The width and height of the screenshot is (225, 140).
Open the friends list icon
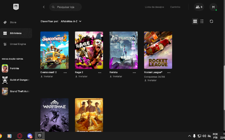(199, 7)
